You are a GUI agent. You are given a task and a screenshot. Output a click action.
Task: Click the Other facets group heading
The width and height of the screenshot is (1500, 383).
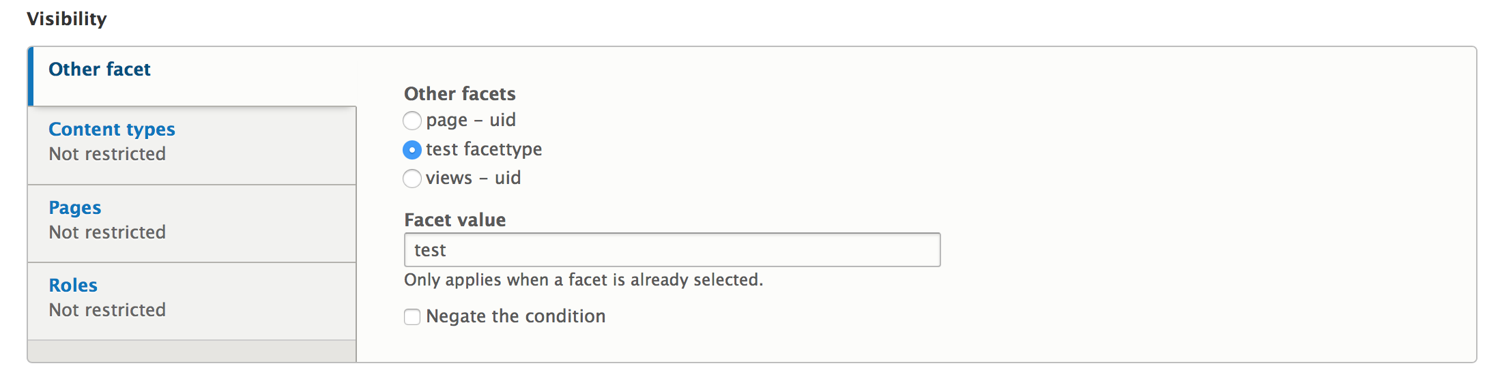click(x=460, y=94)
